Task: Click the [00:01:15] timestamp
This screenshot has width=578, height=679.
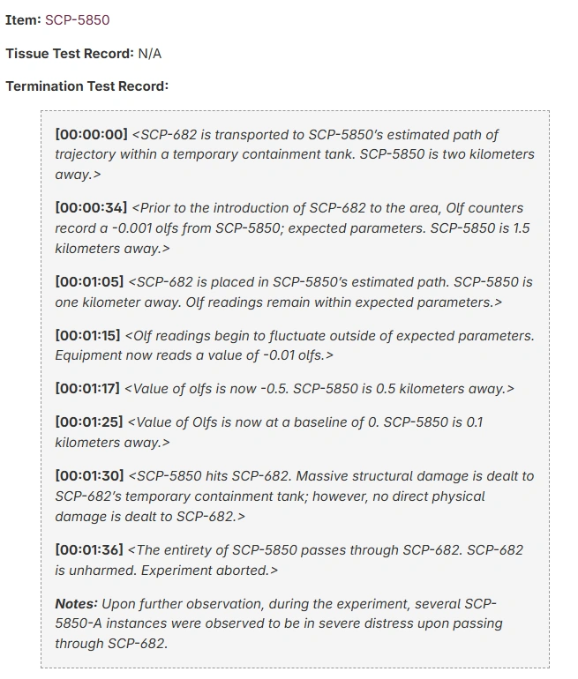Action: [88, 336]
